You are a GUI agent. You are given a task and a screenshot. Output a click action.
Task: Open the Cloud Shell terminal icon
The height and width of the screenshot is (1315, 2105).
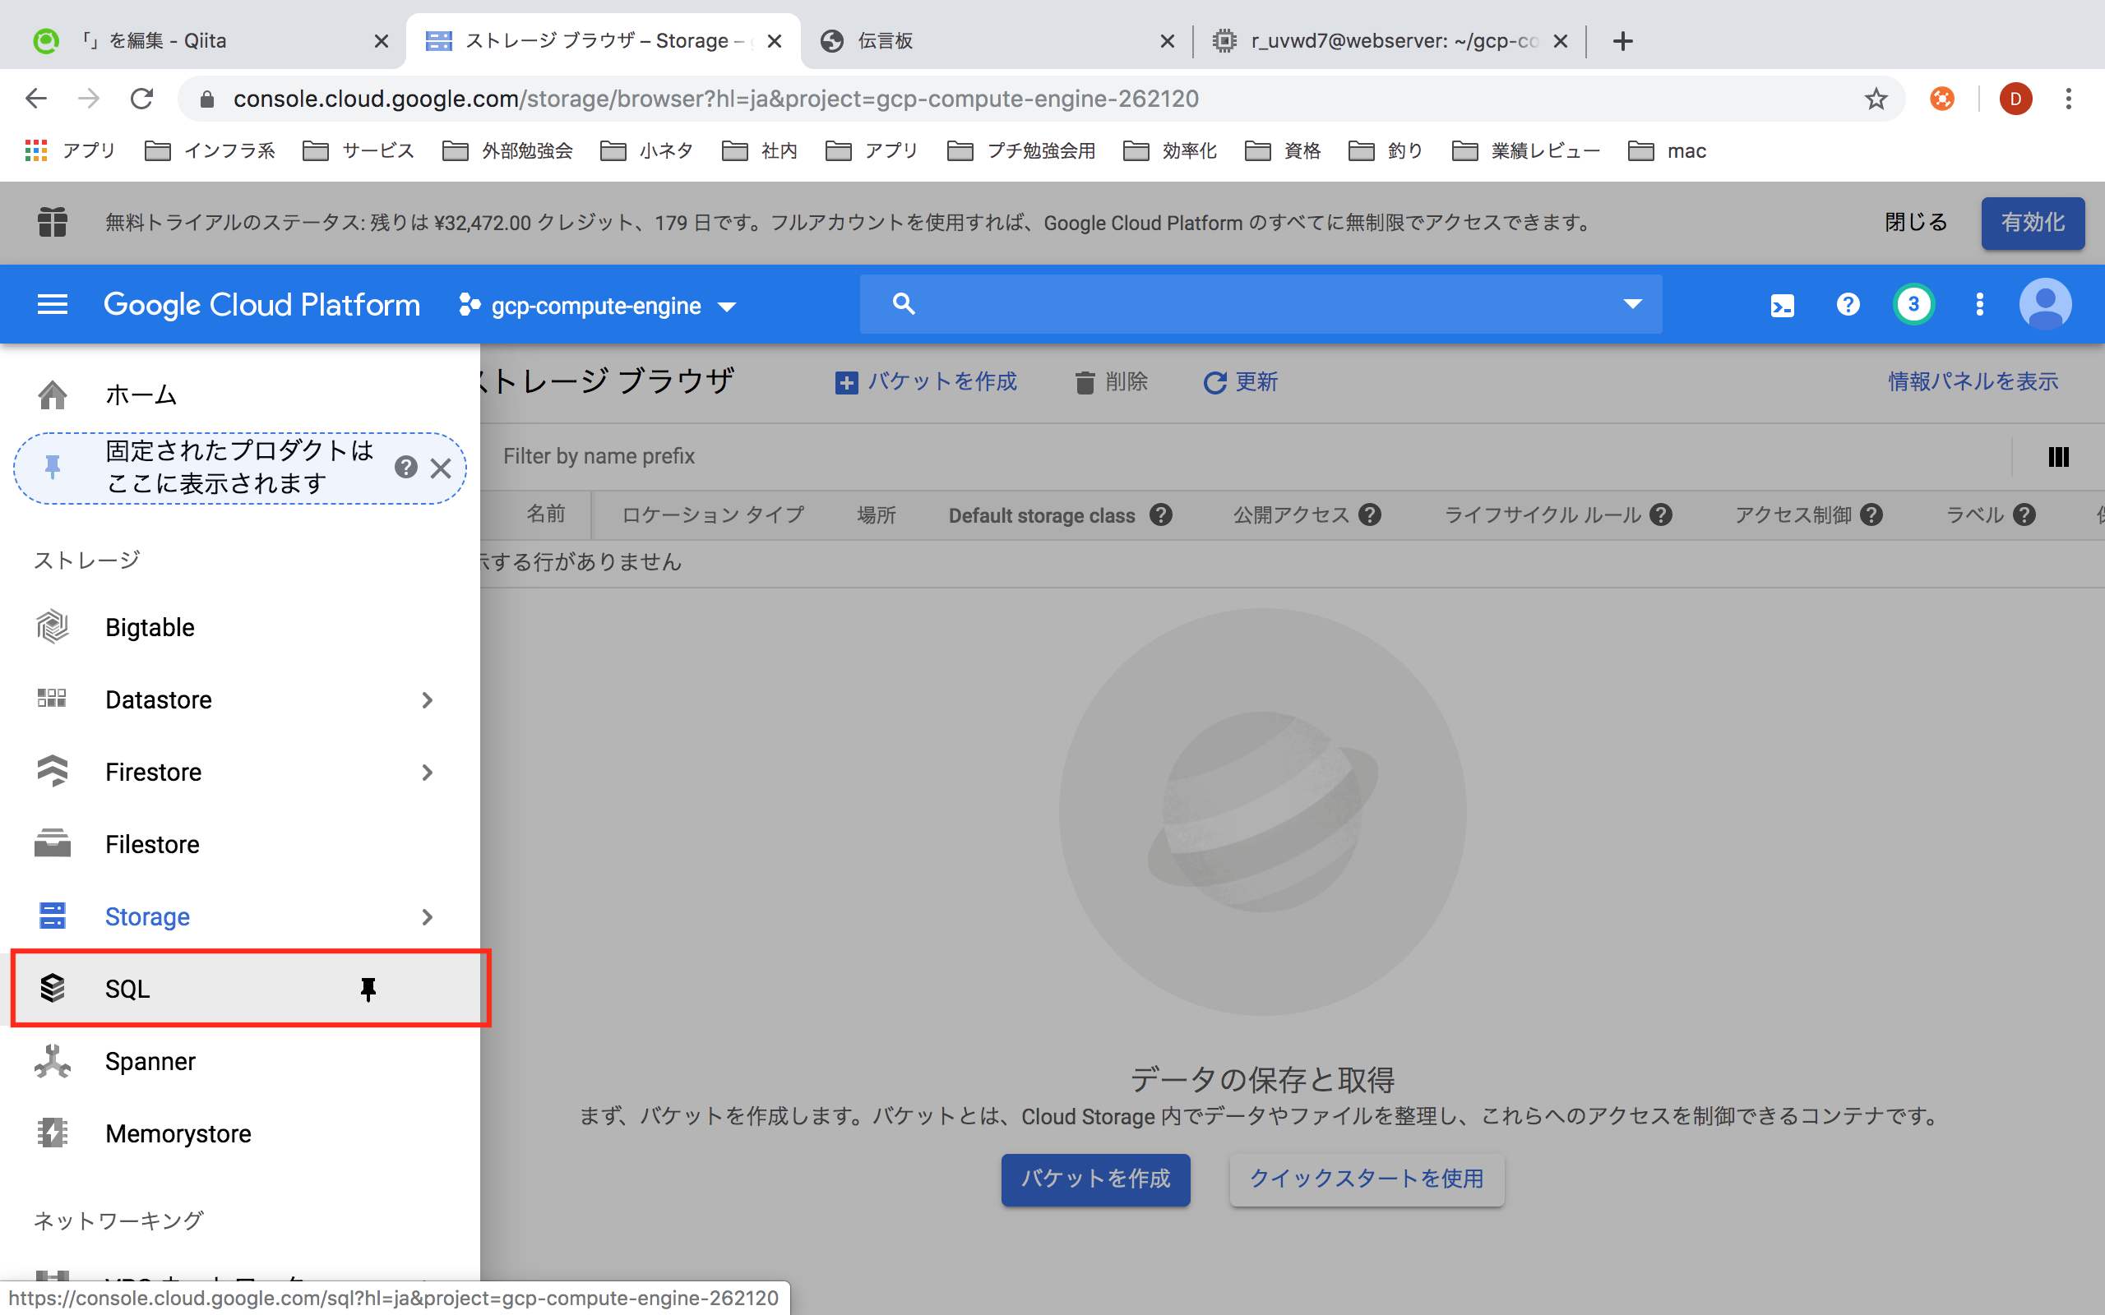coord(1781,305)
